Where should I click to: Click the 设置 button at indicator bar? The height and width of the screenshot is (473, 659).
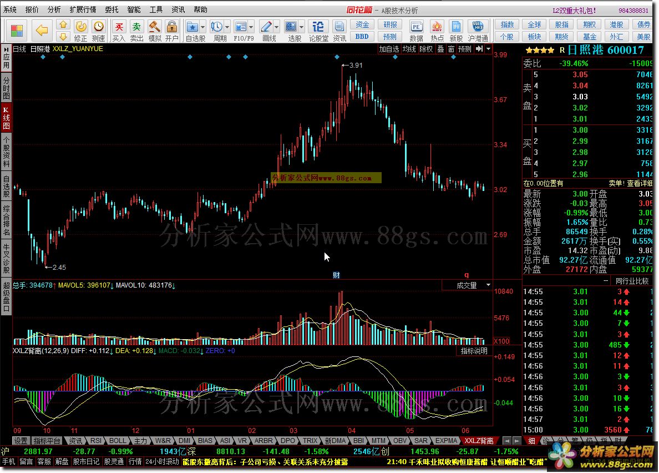(21, 441)
